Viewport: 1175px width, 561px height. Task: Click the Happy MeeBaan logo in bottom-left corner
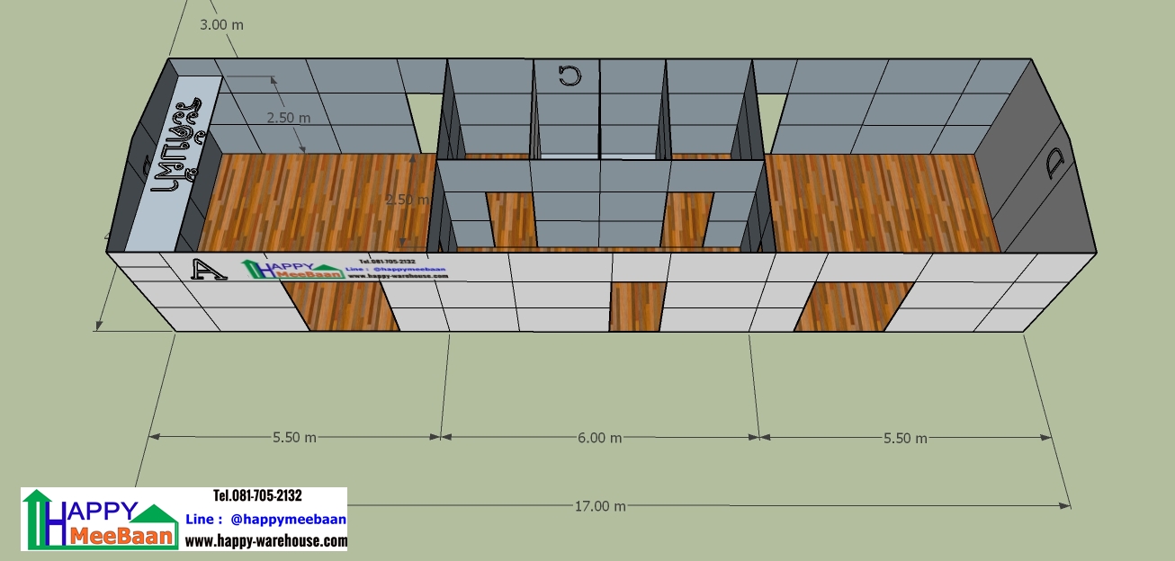(99, 520)
